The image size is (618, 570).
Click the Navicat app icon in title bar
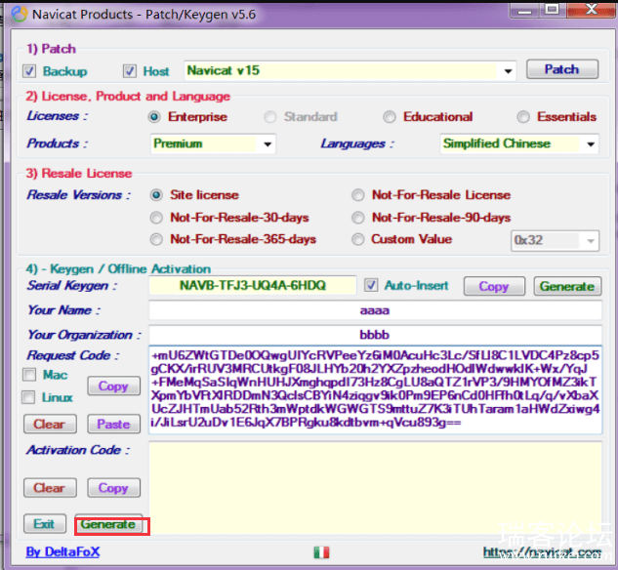point(19,14)
